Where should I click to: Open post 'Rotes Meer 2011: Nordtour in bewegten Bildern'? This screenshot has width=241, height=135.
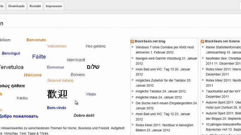tap(165, 127)
